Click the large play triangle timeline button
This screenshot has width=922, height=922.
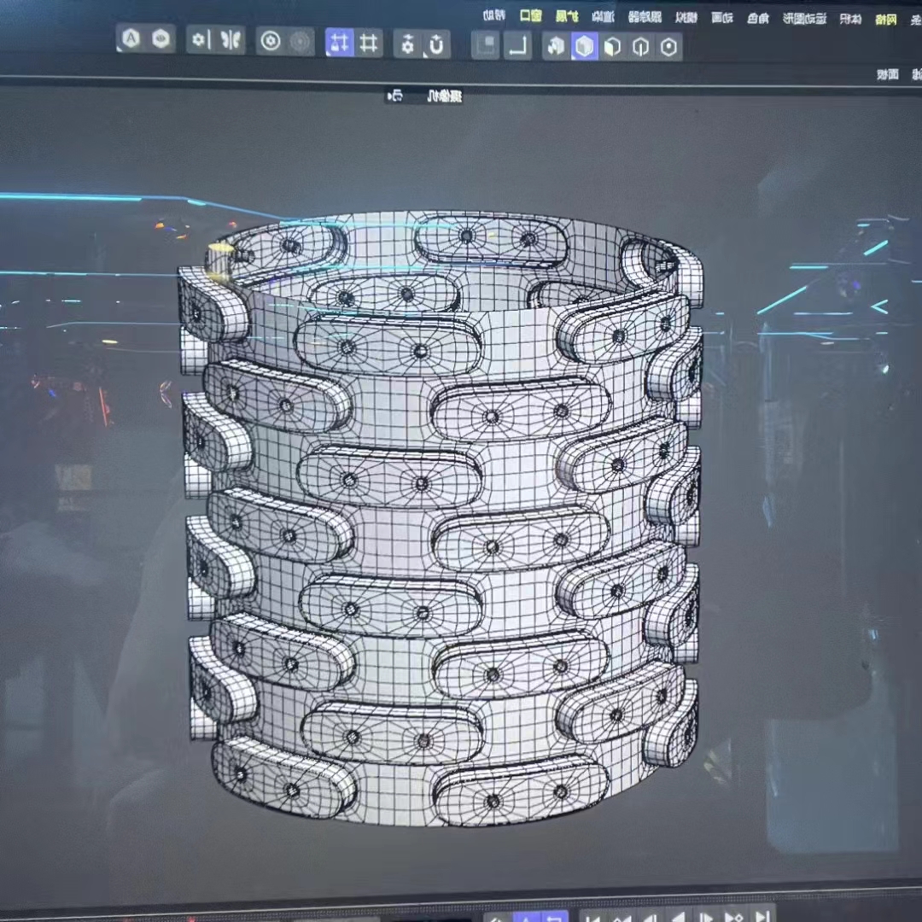pos(679,917)
